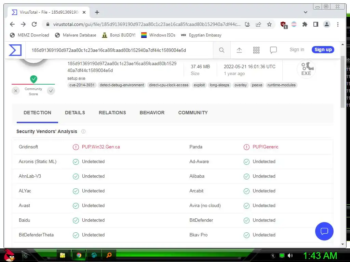Open a new browser tab with plus
The width and height of the screenshot is (350, 262).
point(97,12)
